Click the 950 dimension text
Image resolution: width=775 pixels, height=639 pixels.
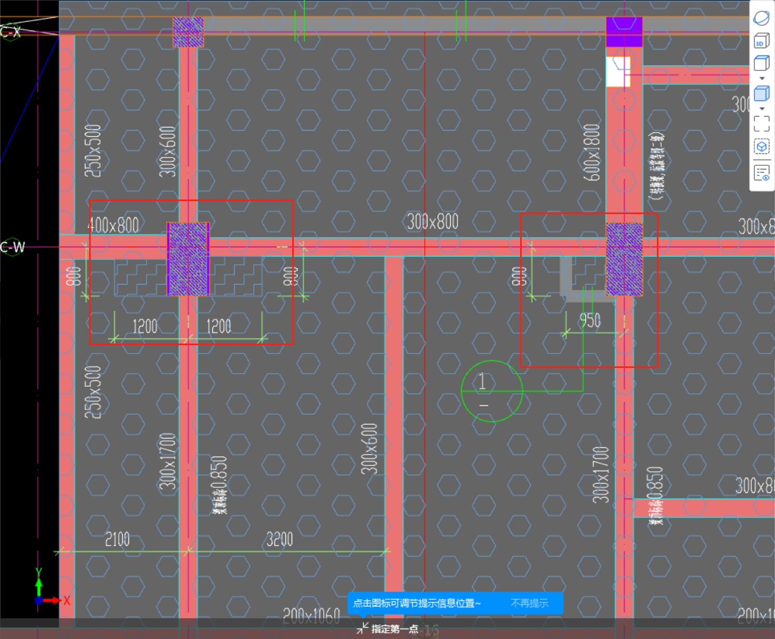pos(590,321)
